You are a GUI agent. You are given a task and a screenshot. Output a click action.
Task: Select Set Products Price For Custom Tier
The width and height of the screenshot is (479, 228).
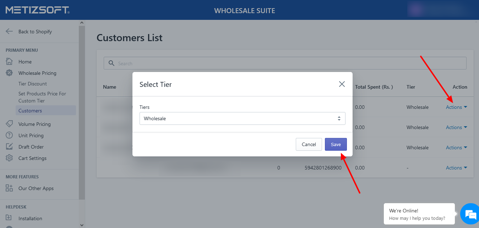pyautogui.click(x=42, y=97)
